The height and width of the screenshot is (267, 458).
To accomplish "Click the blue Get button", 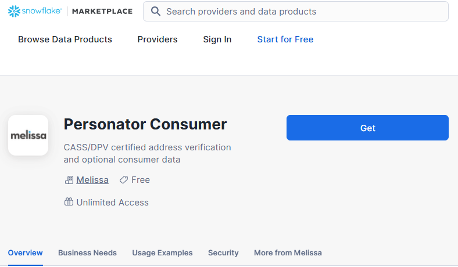I will (x=367, y=128).
